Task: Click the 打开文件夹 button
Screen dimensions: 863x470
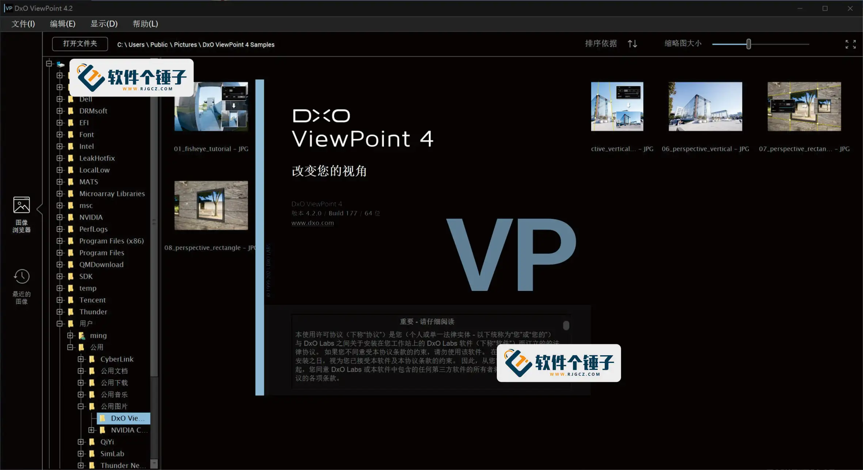Action: pyautogui.click(x=80, y=44)
